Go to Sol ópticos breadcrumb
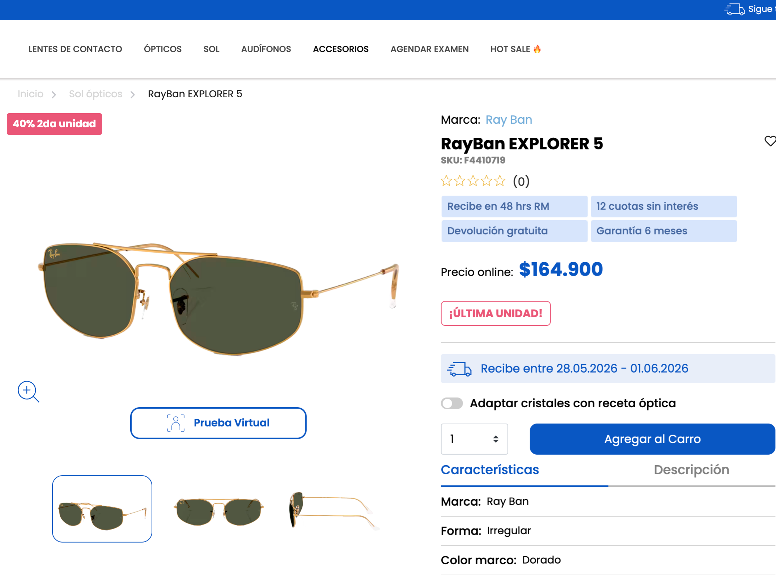Screen dimensions: 776x582 pos(96,94)
